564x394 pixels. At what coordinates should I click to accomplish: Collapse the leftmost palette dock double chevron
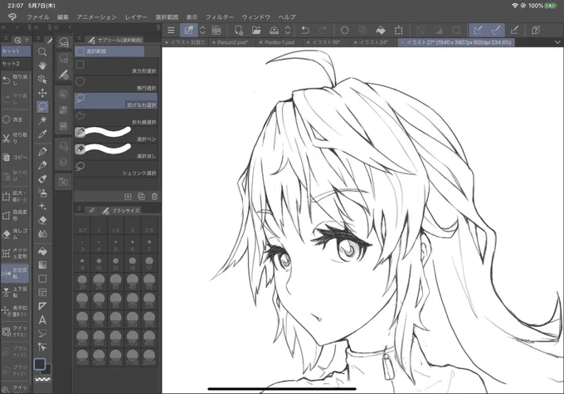pos(3,27)
